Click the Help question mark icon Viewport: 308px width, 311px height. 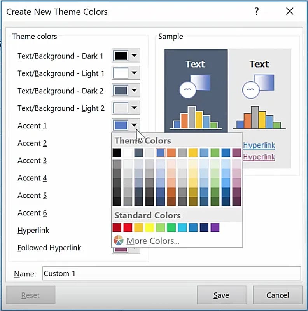pyautogui.click(x=257, y=12)
